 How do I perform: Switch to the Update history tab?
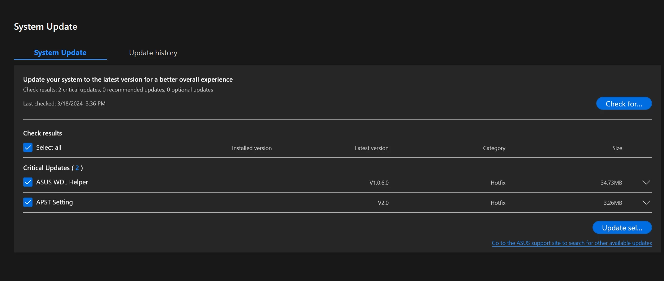(x=153, y=53)
